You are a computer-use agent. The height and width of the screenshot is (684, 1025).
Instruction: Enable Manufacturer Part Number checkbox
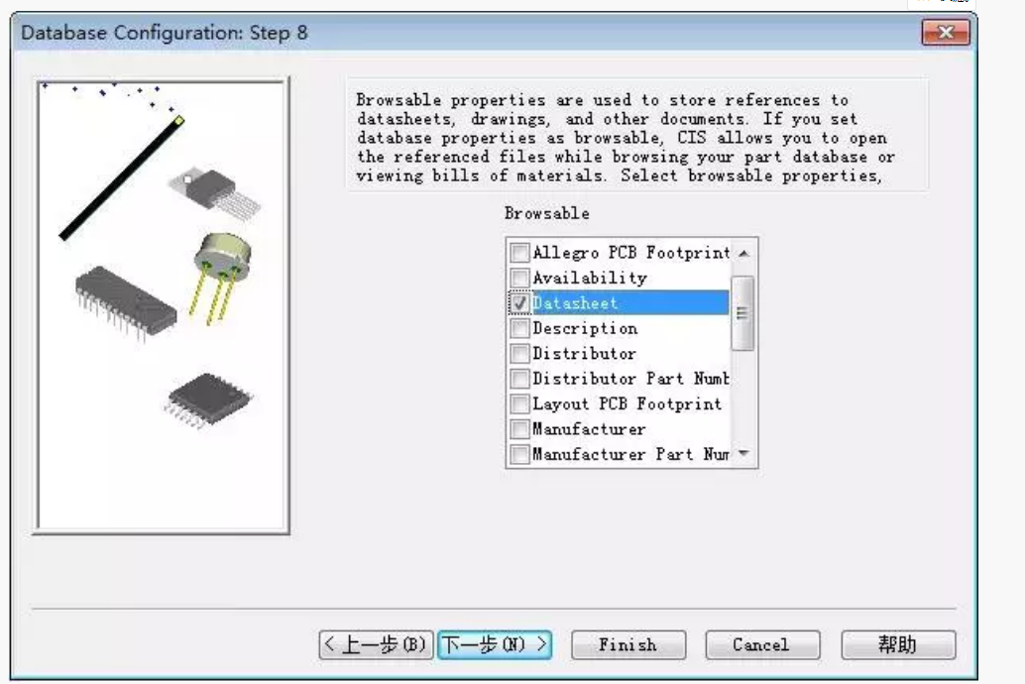519,454
